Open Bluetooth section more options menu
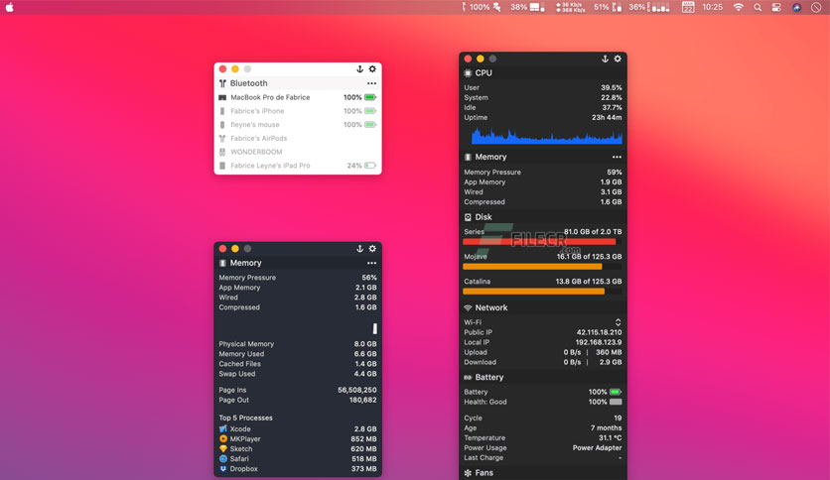The height and width of the screenshot is (480, 830). pyautogui.click(x=371, y=83)
